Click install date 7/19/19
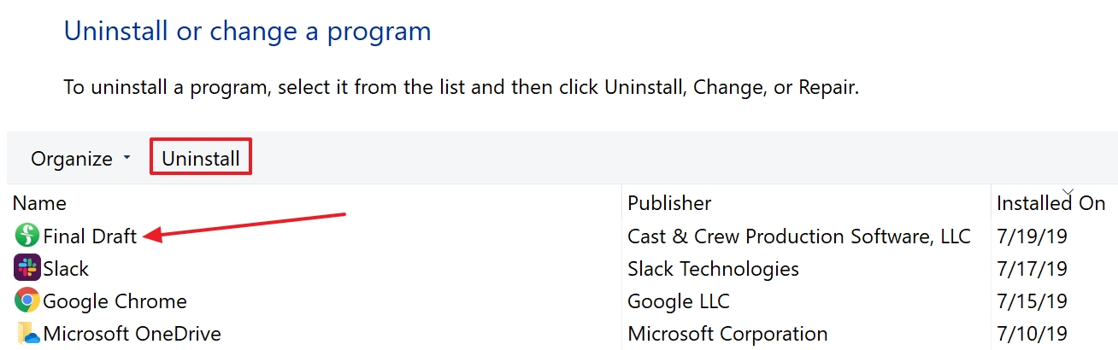This screenshot has height=350, width=1118. (x=1032, y=236)
